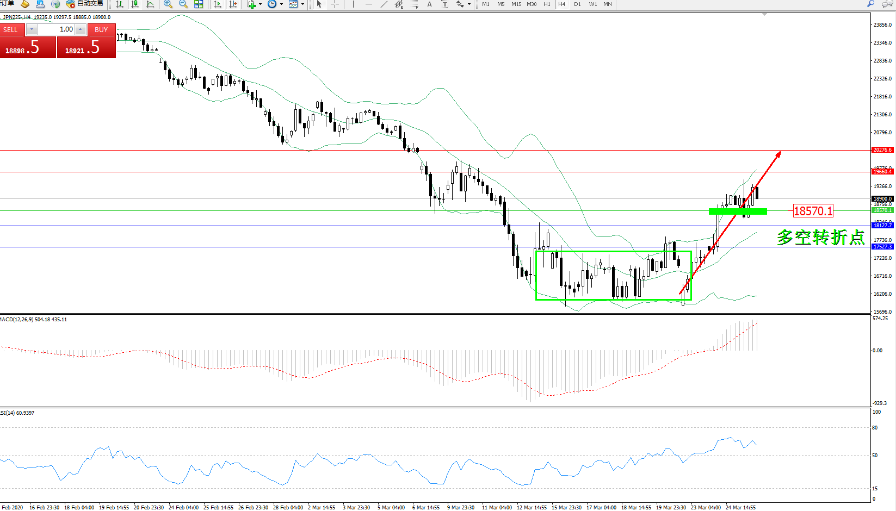896x511 pixels.
Task: Toggle the auto scroll chart button
Action: (218, 4)
